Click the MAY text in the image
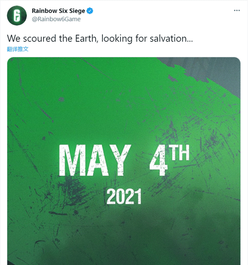The image size is (248, 265). coord(95,160)
